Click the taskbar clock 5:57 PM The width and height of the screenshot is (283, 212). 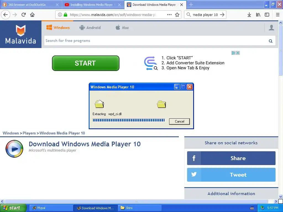click(x=272, y=208)
